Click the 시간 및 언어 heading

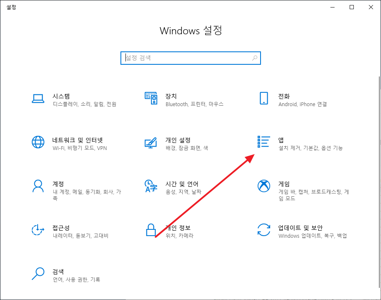click(182, 184)
